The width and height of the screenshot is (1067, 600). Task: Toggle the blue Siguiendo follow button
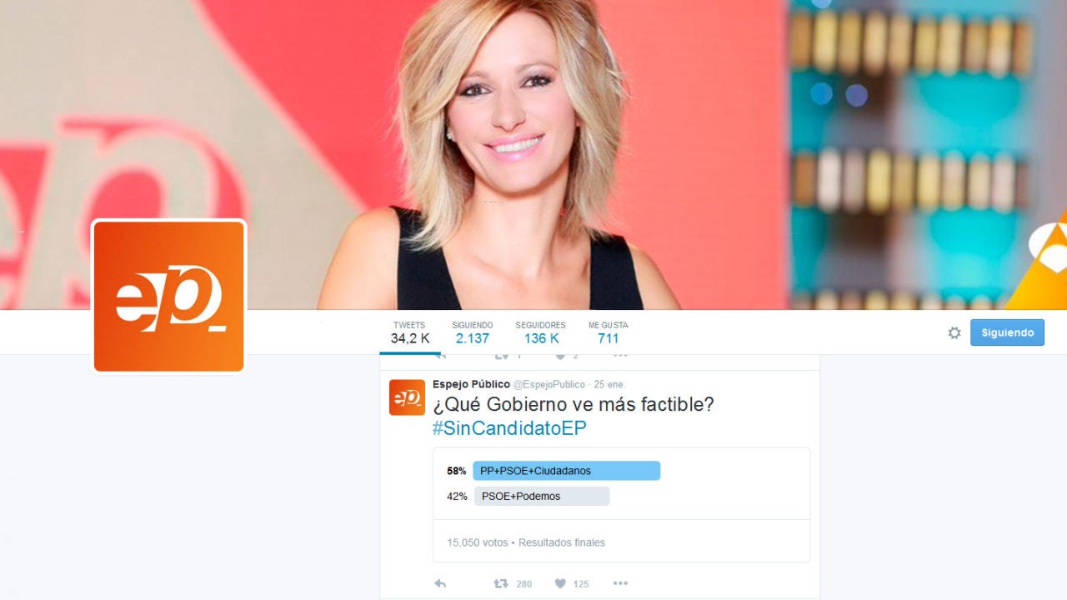(1007, 332)
